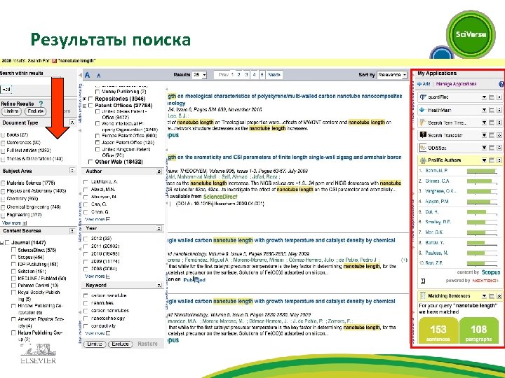Select the Scopus (464) source checkbox
This screenshot has width=505, height=378.
[x=13, y=257]
